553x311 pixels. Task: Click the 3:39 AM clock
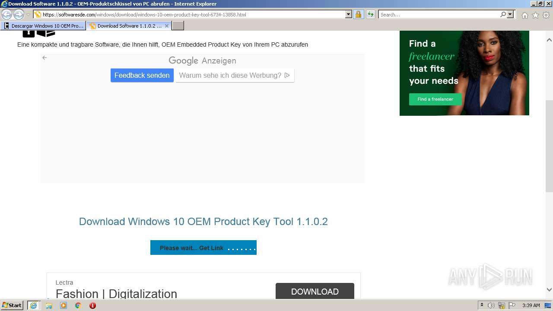point(531,305)
